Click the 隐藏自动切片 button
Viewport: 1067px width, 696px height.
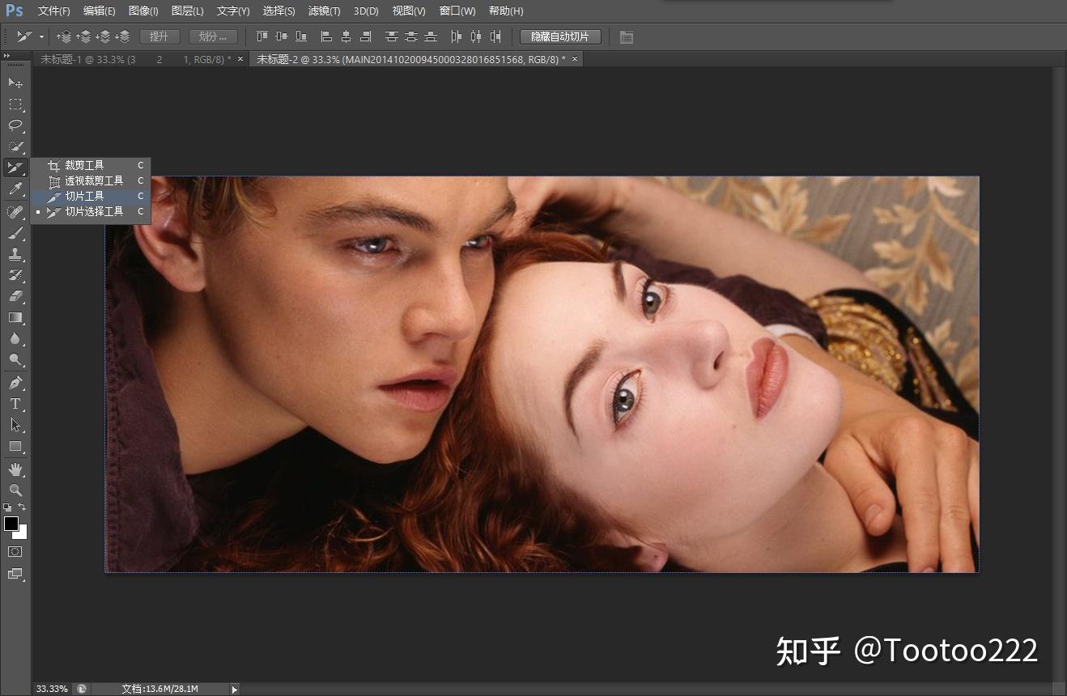coord(560,36)
